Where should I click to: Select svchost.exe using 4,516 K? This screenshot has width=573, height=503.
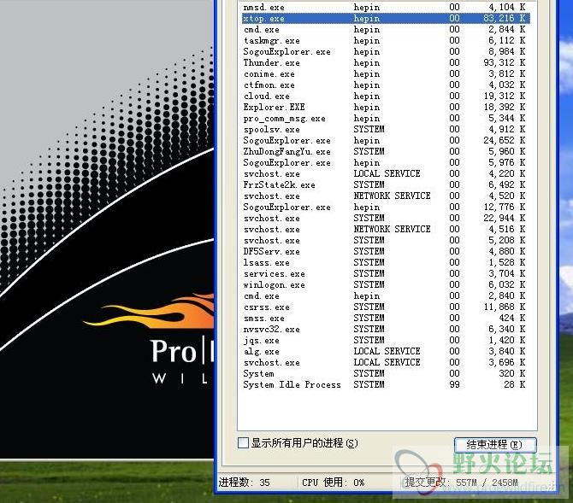(x=386, y=229)
